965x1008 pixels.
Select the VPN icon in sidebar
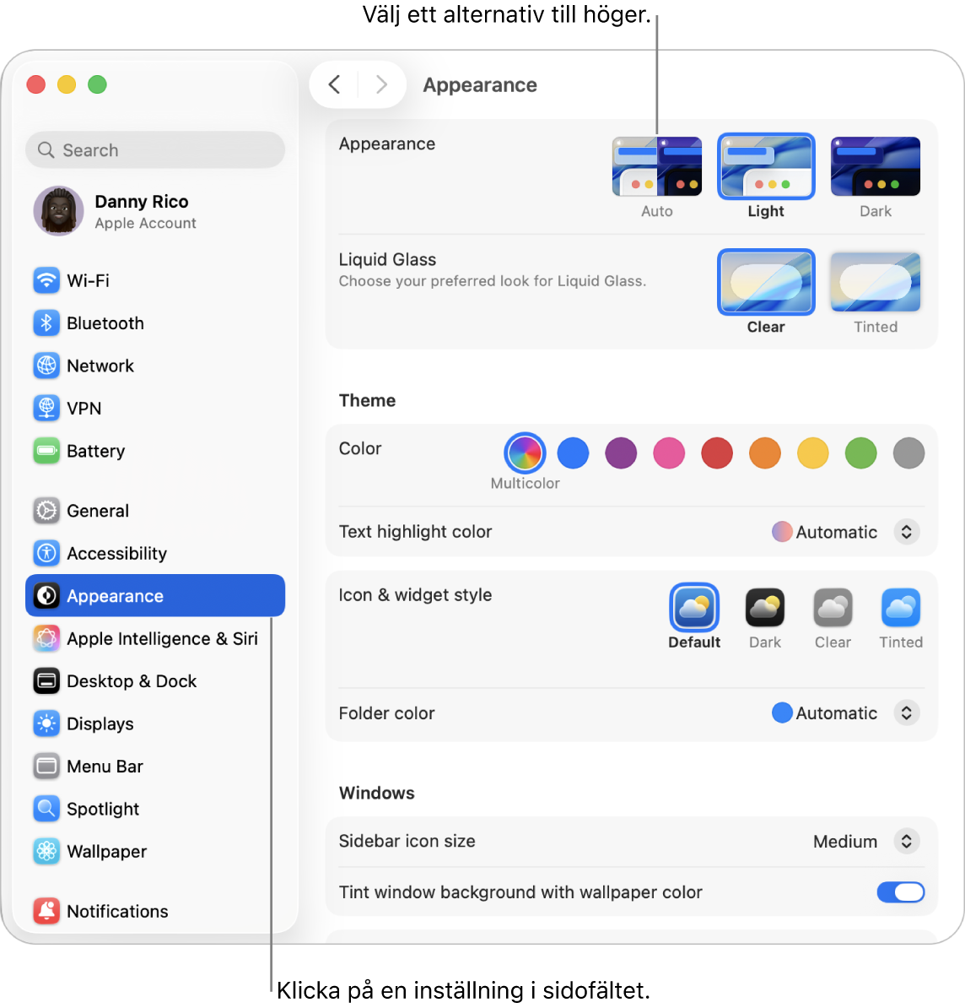pyautogui.click(x=46, y=408)
